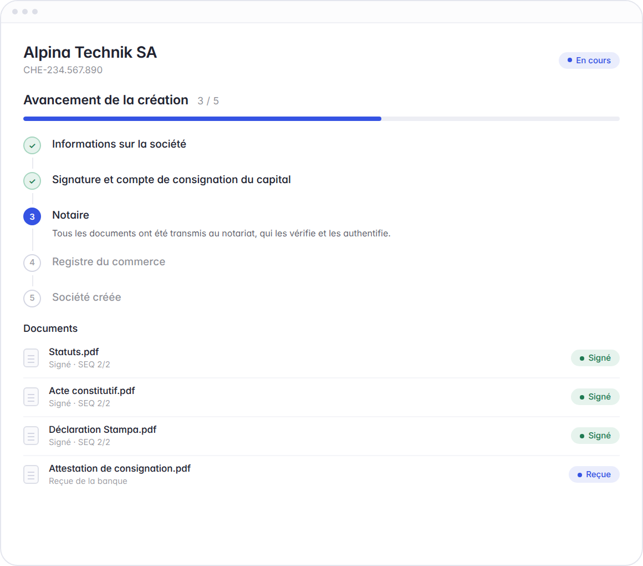Click the Notaire description about documents transmis au notariat
This screenshot has width=643, height=566.
click(x=221, y=234)
